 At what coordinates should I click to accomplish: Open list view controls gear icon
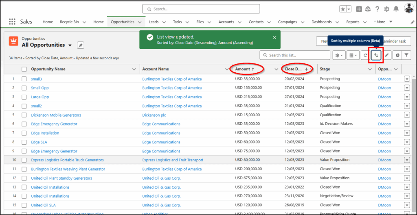click(339, 55)
